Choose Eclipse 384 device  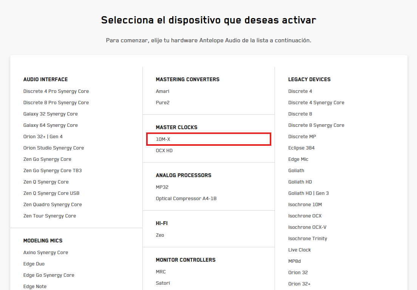click(301, 148)
